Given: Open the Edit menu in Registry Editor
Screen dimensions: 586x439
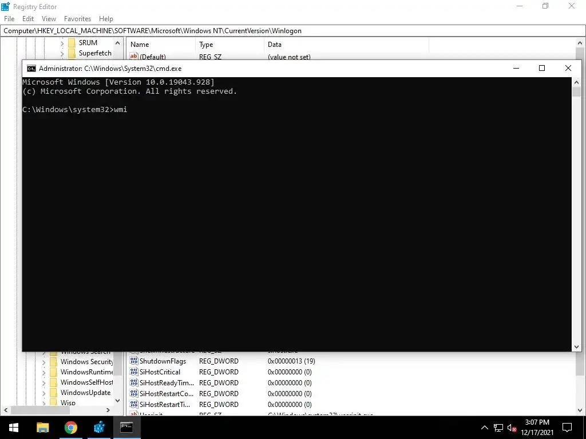Looking at the screenshot, I should [x=28, y=19].
